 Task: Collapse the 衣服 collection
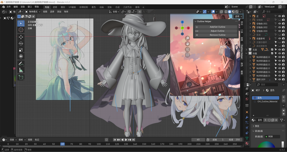point(246,53)
